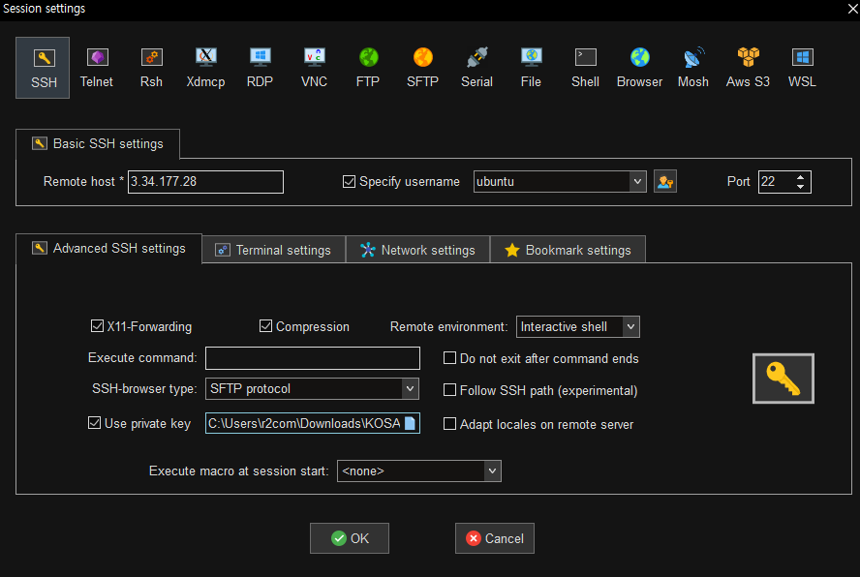Decrease Port value with down arrow

(x=800, y=187)
